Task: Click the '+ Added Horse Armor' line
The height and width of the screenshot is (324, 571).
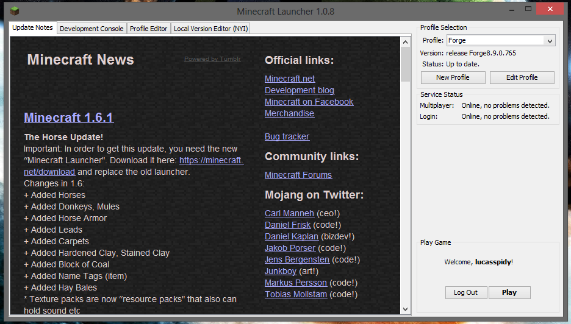Action: 65,219
